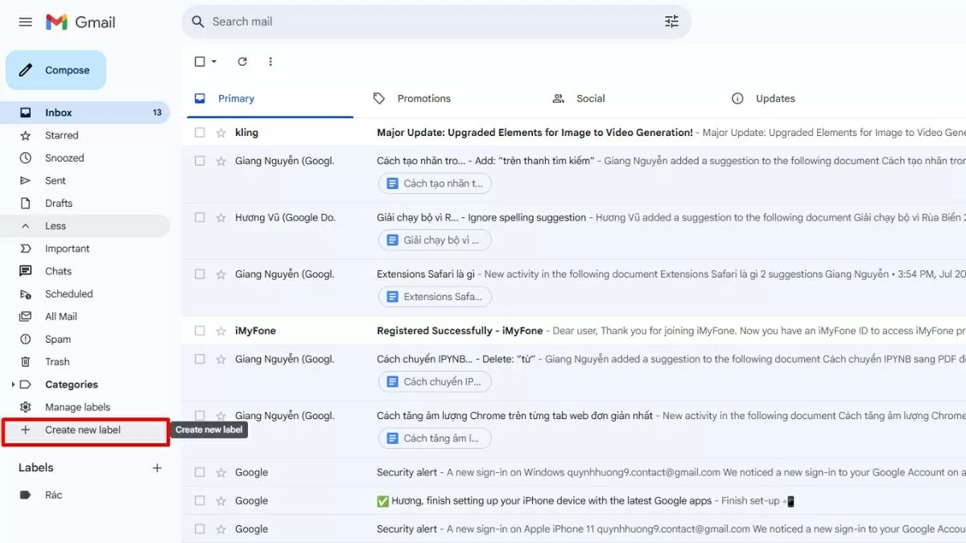Click Create new label in sidebar
Image resolution: width=966 pixels, height=543 pixels.
pos(83,430)
